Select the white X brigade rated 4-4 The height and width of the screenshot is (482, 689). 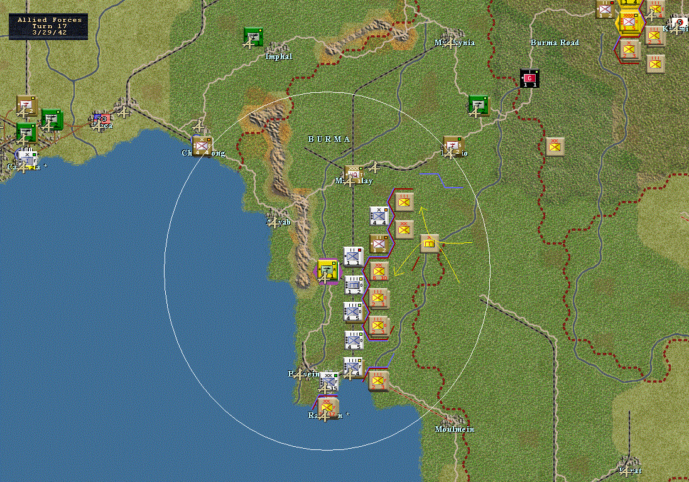coord(379,216)
